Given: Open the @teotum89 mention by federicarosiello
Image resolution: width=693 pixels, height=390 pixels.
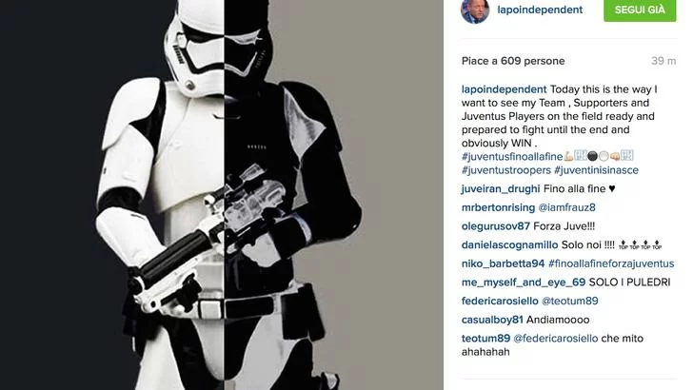Looking at the screenshot, I should click(569, 301).
